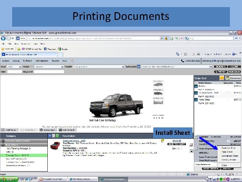242x182 pixels.
Task: Open the Reports menu
Action: [55, 61]
